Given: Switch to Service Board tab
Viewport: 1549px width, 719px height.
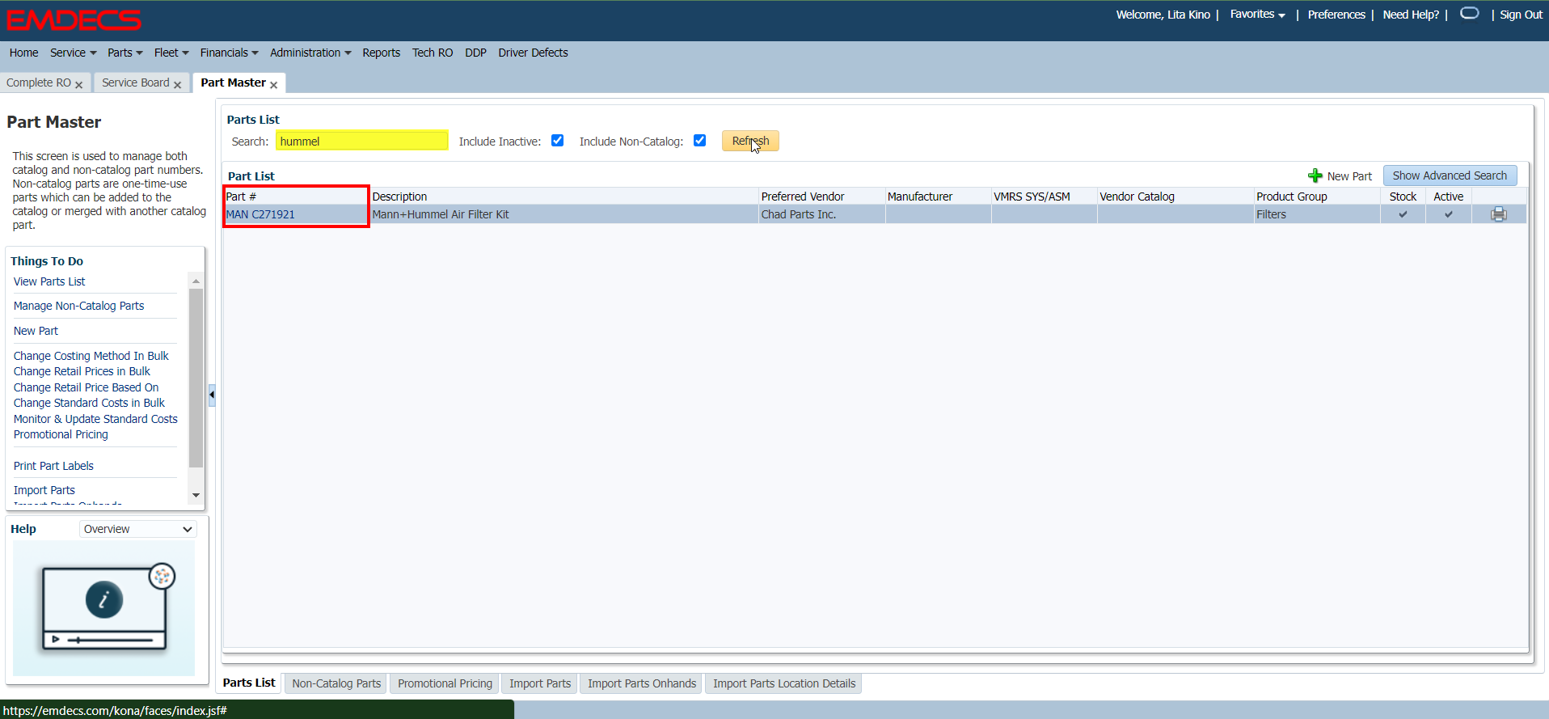Looking at the screenshot, I should click(136, 82).
